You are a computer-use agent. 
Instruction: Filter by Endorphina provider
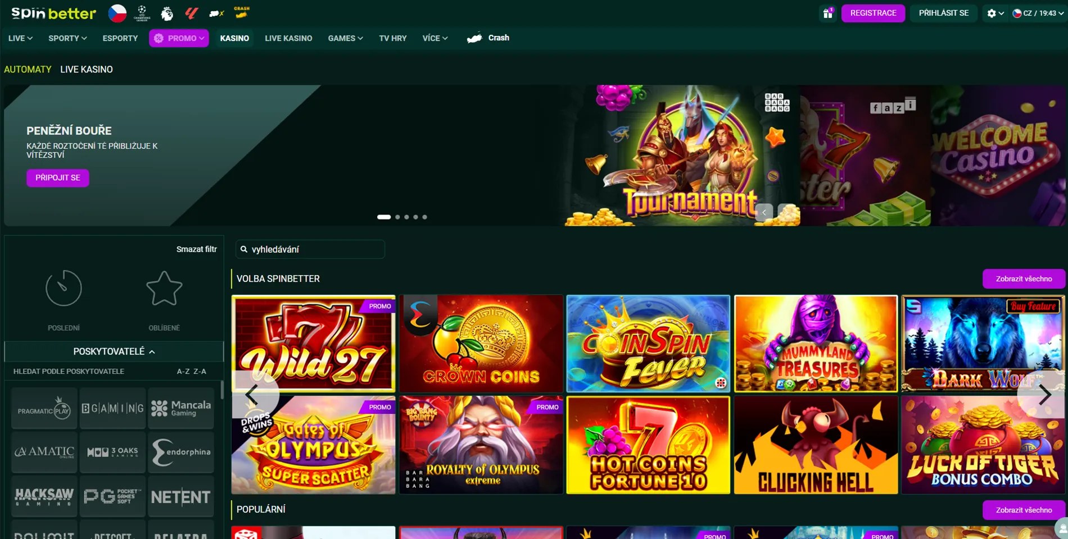tap(181, 452)
